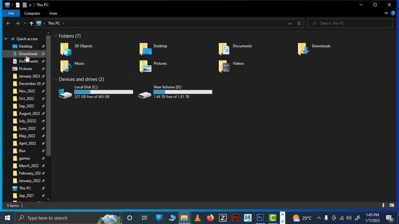399x224 pixels.
Task: Open the Computer ribbon tab
Action: click(x=32, y=13)
